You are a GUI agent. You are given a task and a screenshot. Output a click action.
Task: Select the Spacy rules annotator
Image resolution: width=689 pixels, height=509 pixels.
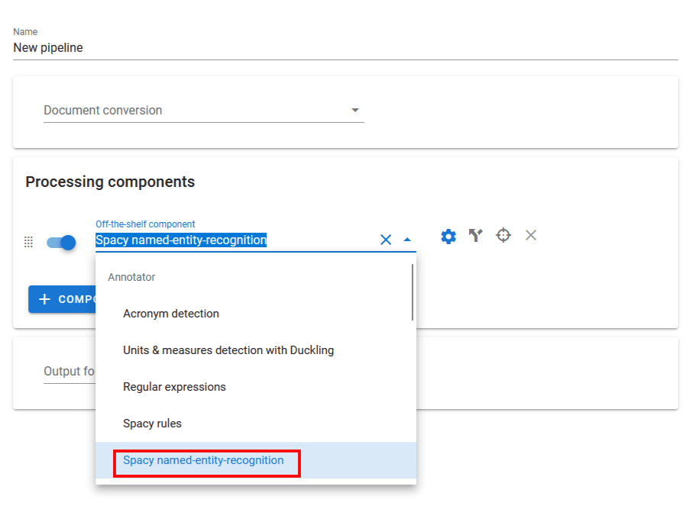[152, 424]
